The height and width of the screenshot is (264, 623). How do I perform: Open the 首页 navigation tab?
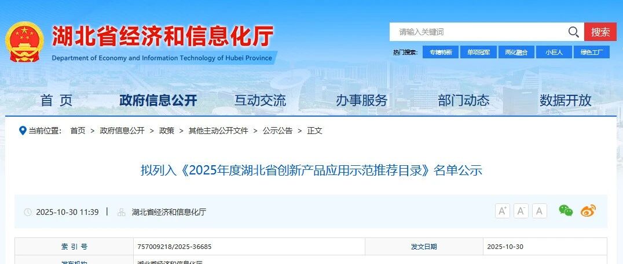pyautogui.click(x=56, y=101)
